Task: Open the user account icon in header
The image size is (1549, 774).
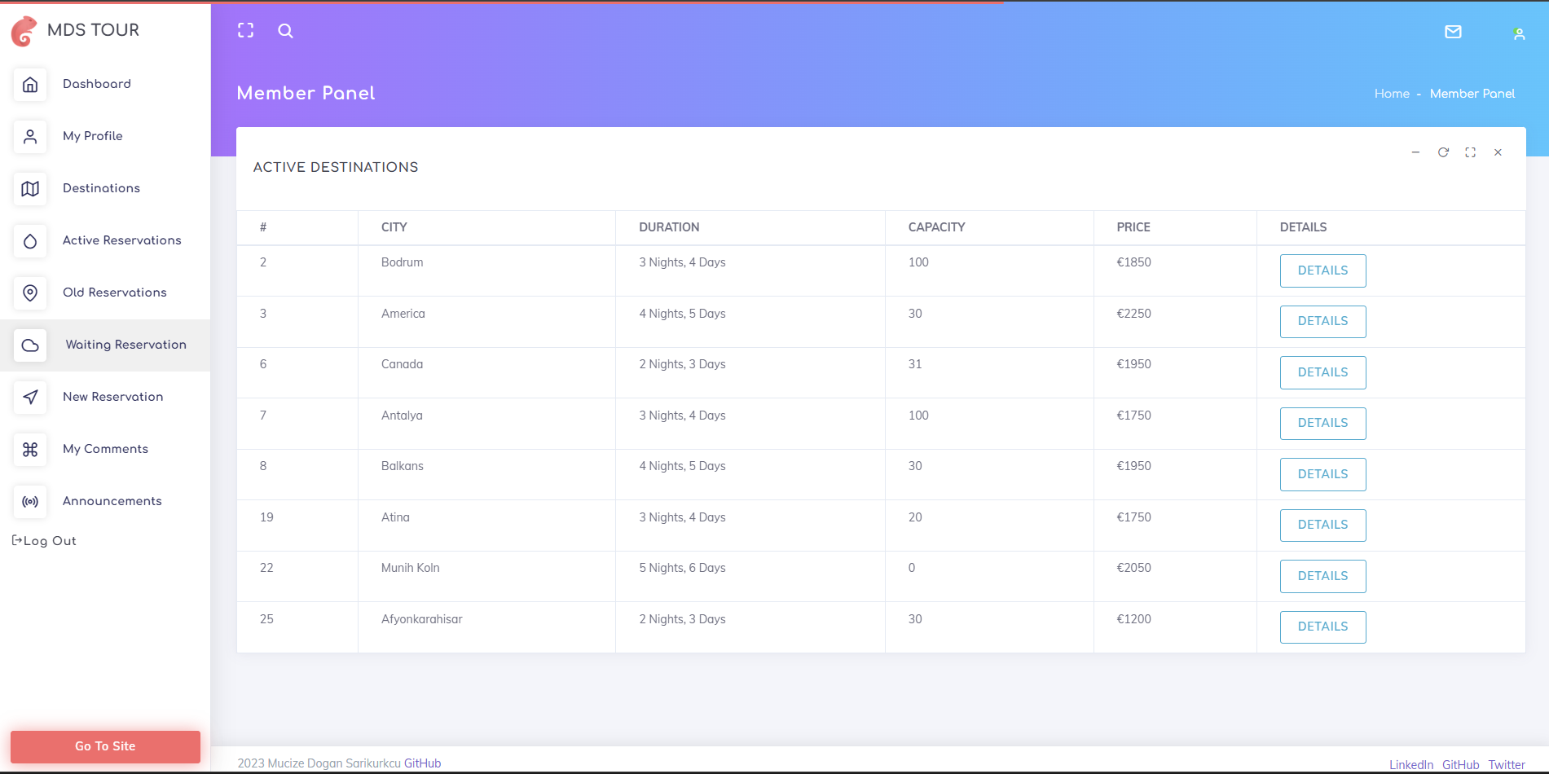Action: 1519,34
